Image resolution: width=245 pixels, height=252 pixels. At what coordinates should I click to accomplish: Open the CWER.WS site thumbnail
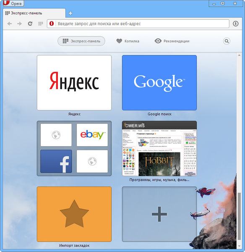[159, 148]
